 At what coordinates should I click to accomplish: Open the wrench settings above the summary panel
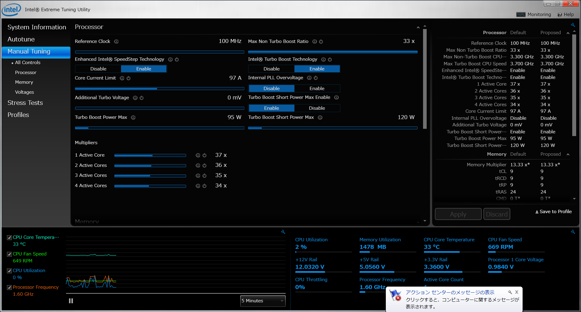573,25
